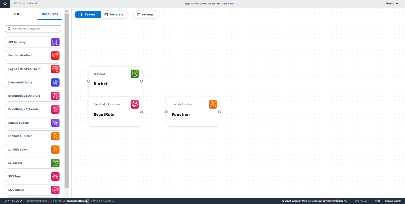Click the external link icon beside Unified Settings
The width and height of the screenshot is (405, 204).
pyautogui.click(x=88, y=201)
